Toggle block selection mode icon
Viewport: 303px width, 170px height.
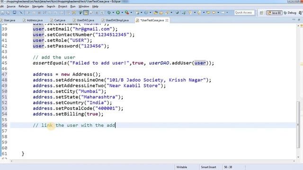pos(97,13)
